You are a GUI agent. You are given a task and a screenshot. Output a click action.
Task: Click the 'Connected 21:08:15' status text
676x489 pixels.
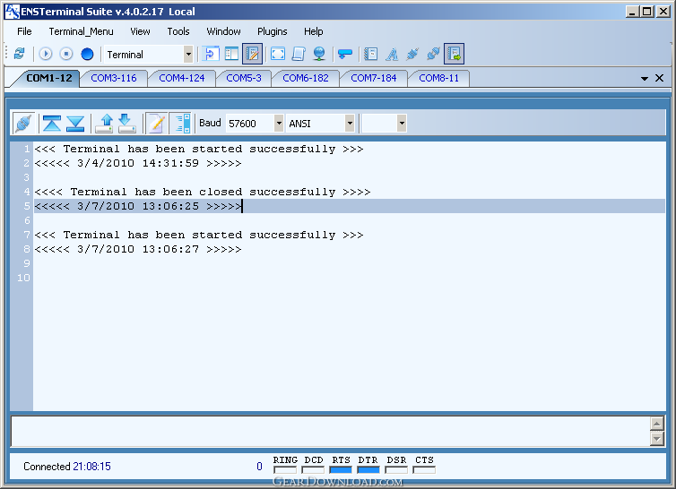pyautogui.click(x=67, y=467)
